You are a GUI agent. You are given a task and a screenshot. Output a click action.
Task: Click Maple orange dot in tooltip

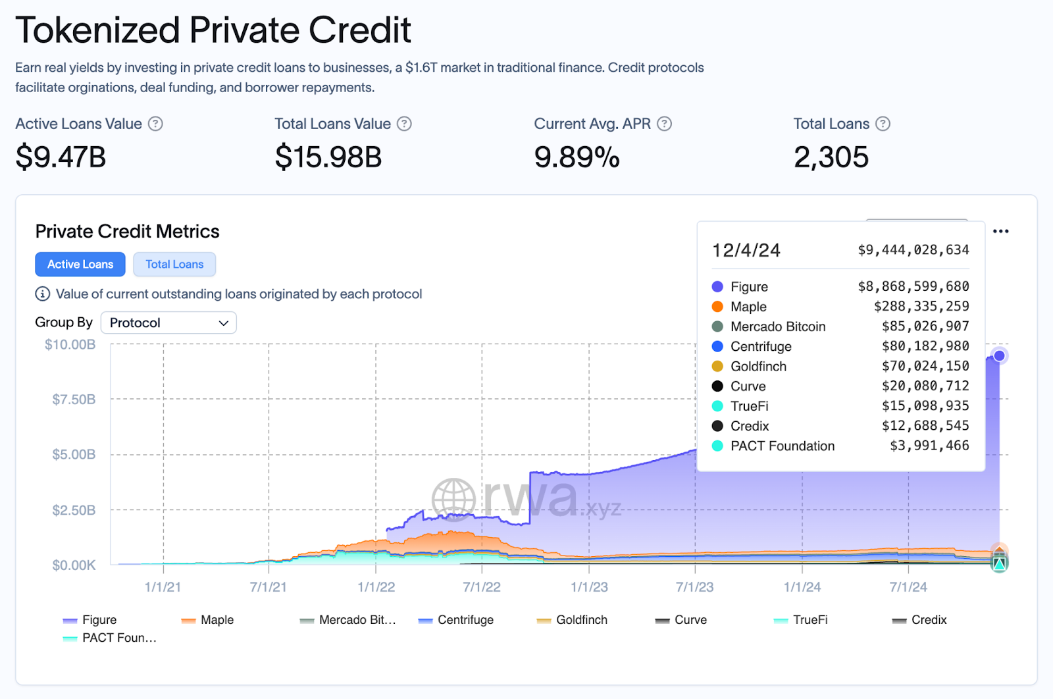tap(717, 307)
